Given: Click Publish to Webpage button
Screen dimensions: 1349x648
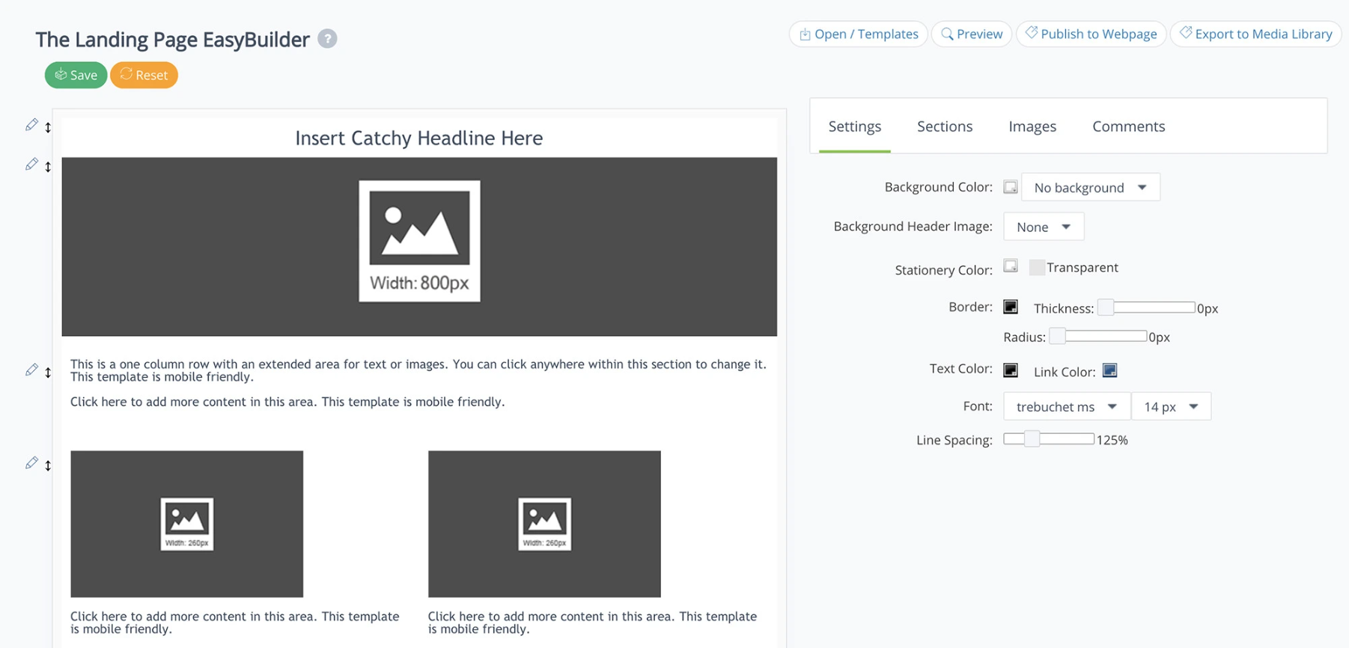Looking at the screenshot, I should coord(1091,34).
